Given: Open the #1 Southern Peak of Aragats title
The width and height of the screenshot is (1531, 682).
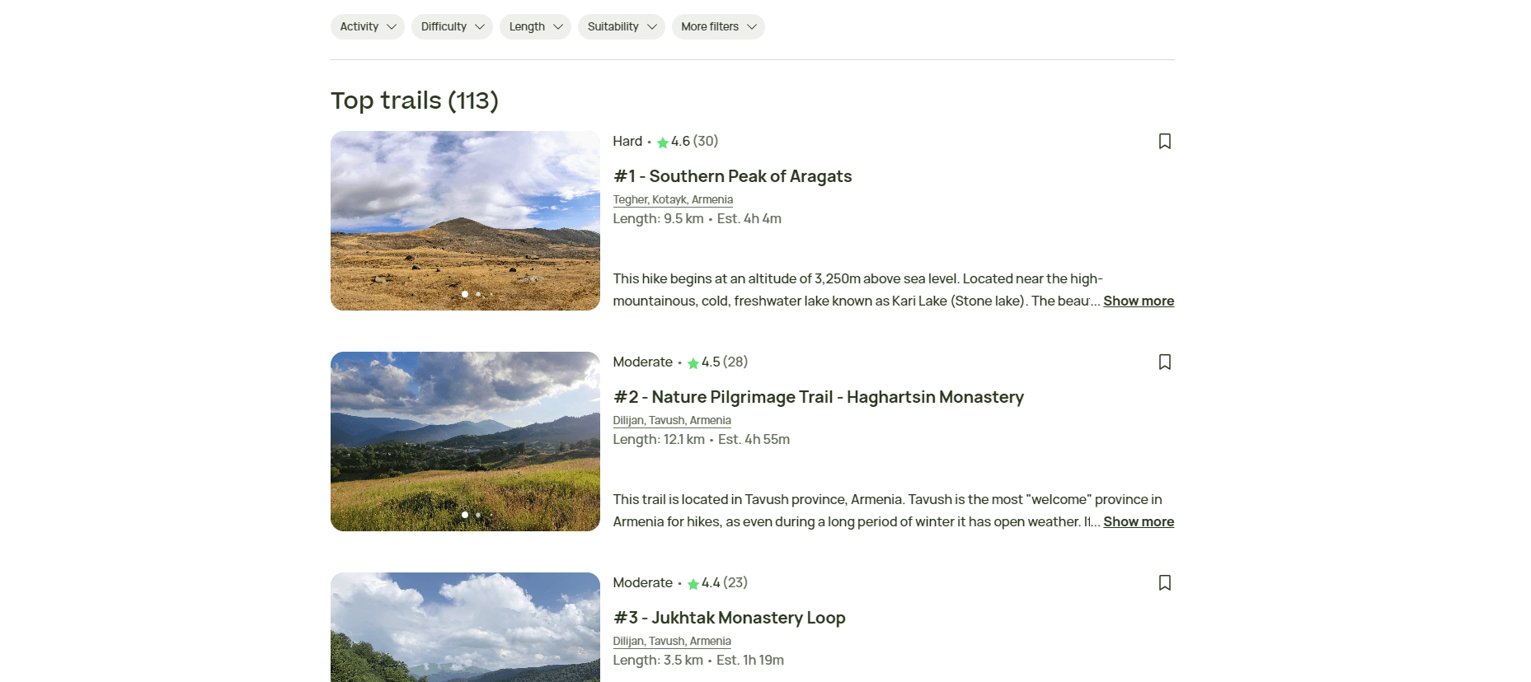Looking at the screenshot, I should click(732, 176).
